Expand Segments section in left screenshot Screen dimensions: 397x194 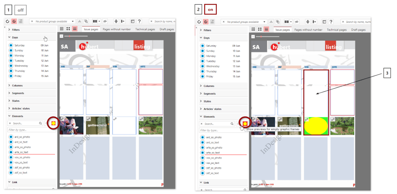(32, 93)
